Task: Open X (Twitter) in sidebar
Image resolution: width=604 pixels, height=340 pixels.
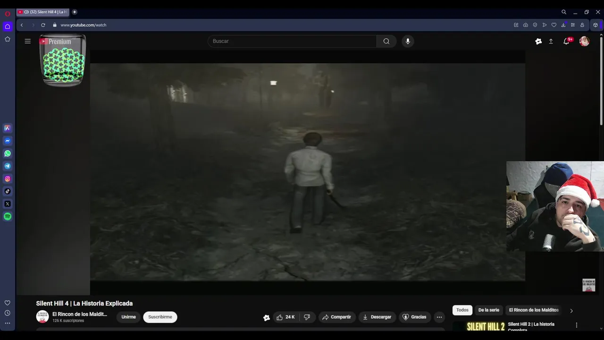Action: [x=8, y=204]
